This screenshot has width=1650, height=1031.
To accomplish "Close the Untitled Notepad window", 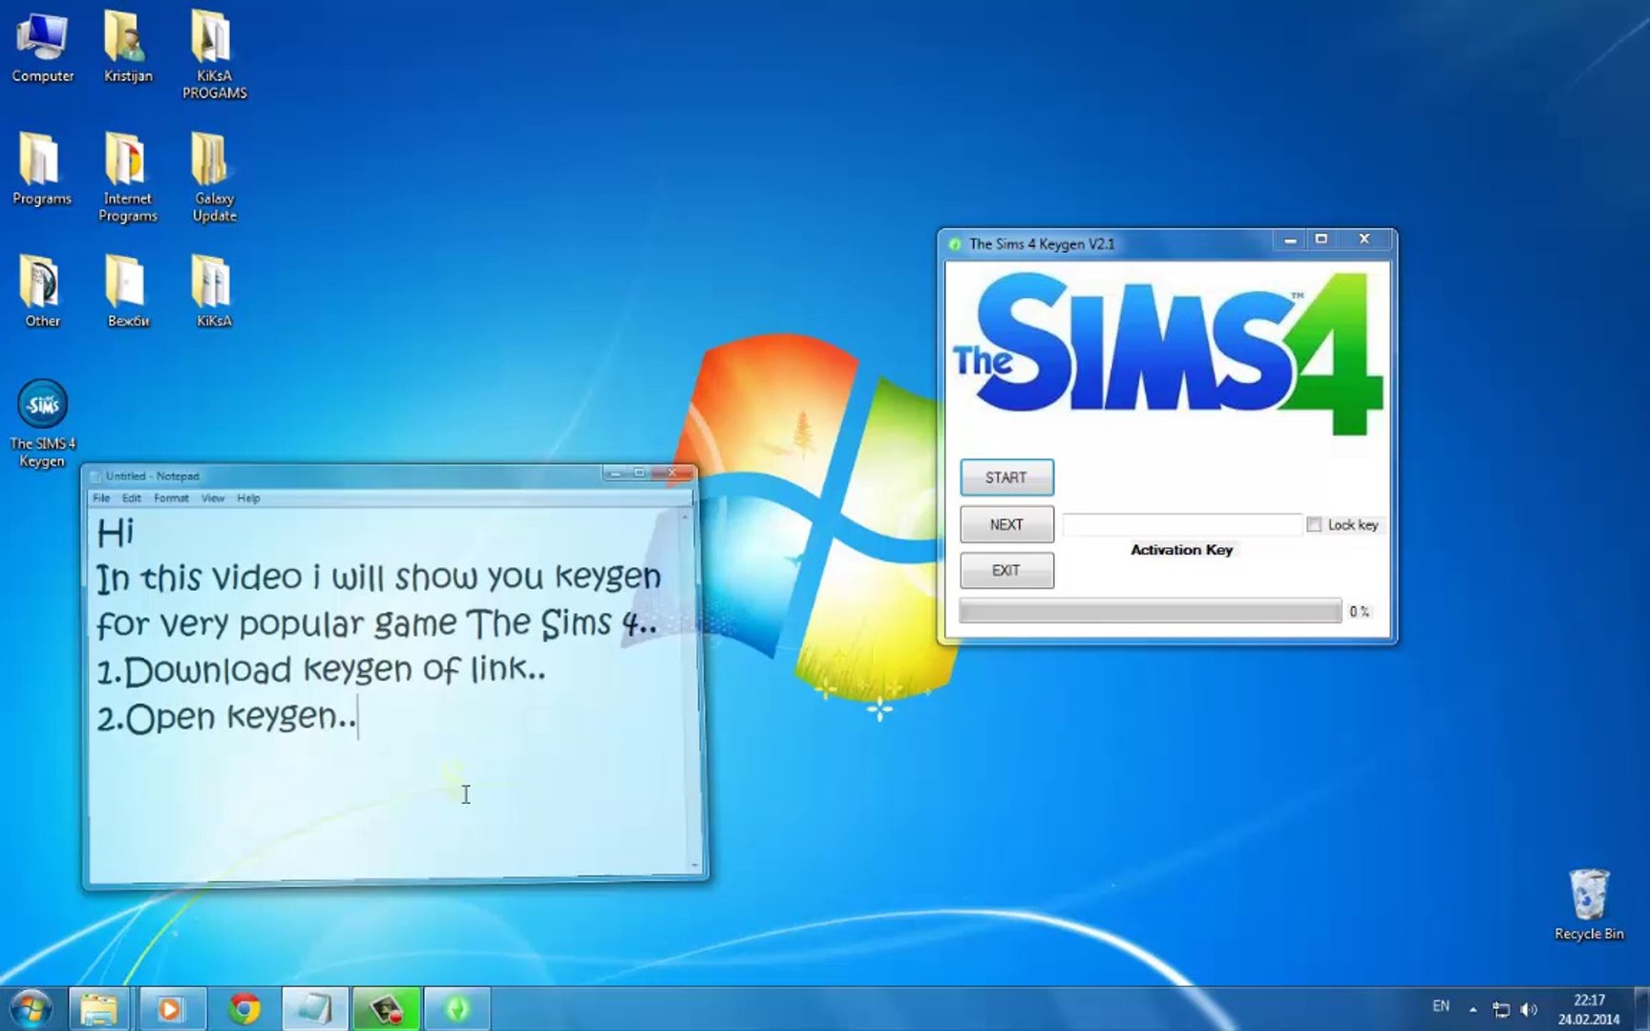I will coord(672,473).
